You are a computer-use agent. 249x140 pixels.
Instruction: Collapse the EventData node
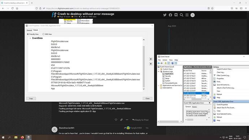[x=30, y=38]
